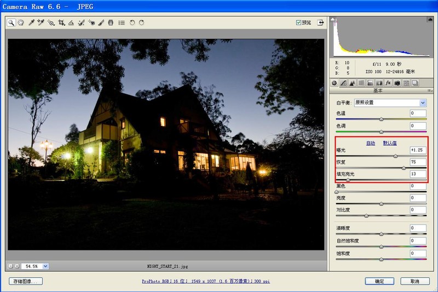Open the 白平衡 white balance dropdown

[x=390, y=103]
